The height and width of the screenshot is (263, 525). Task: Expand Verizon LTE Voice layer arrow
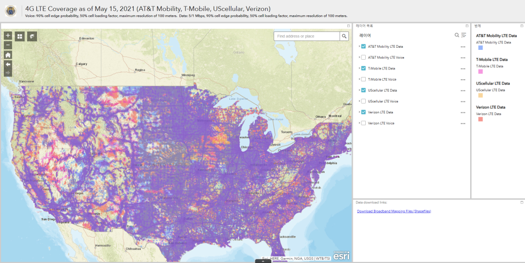coord(359,123)
